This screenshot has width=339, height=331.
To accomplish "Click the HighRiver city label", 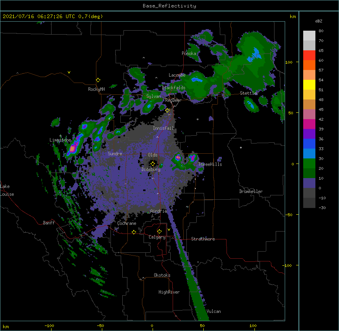I will 169,292.
